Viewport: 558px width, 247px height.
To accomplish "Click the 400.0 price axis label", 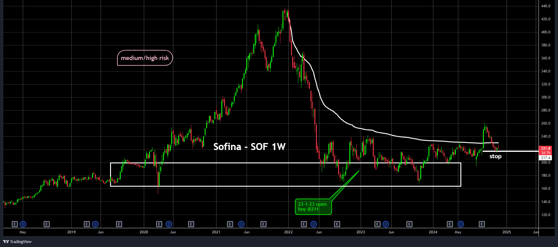I will [546, 32].
